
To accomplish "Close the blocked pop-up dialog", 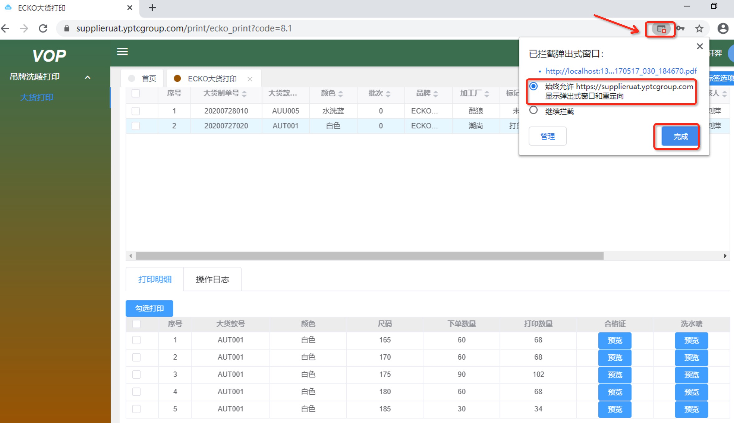I will (x=700, y=46).
